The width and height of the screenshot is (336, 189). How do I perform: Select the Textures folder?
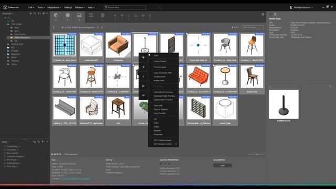click(15, 61)
